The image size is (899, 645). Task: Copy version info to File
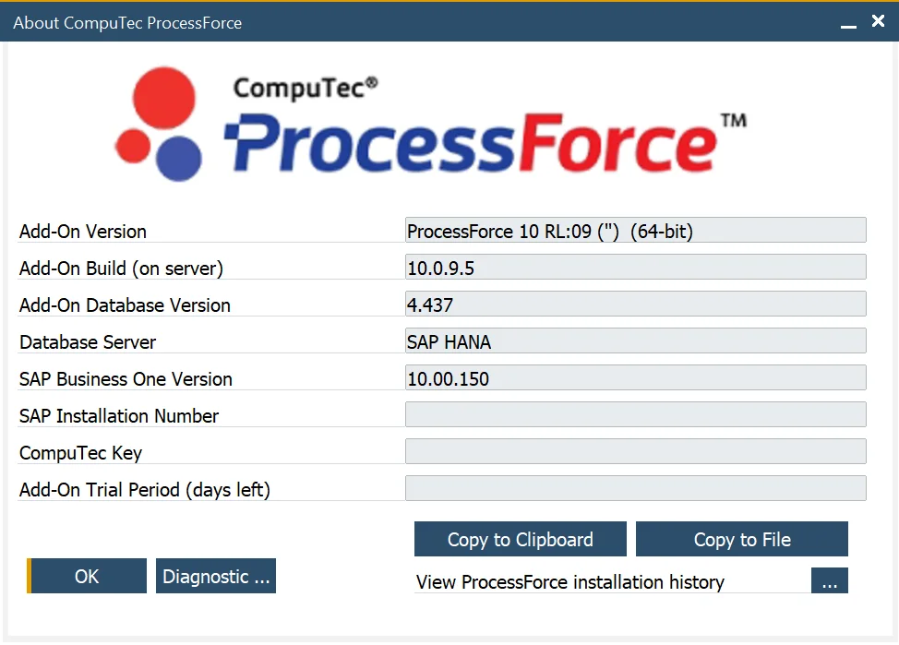click(x=741, y=539)
